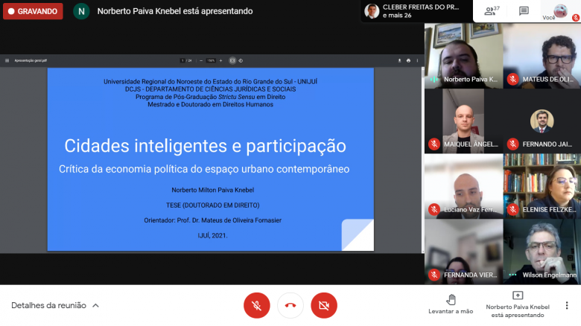Select Wilson Engelmann video tile

click(x=542, y=252)
